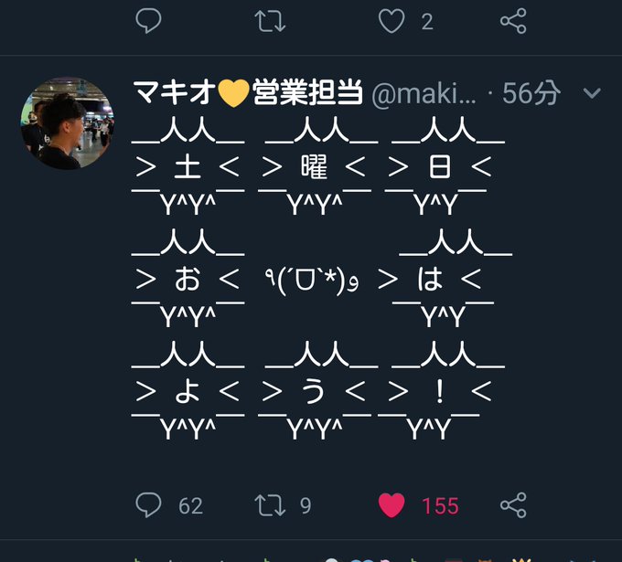Click the 2 like count on the top tweet
622x562 pixels.
tap(427, 22)
